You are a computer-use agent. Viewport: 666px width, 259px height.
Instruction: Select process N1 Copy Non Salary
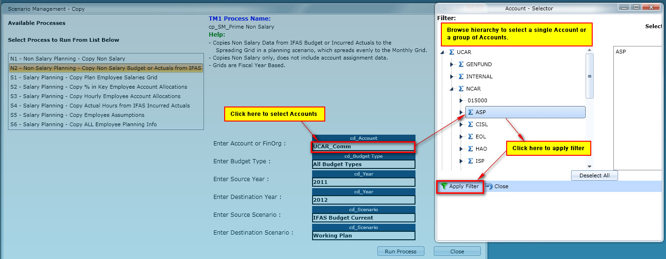click(x=106, y=59)
